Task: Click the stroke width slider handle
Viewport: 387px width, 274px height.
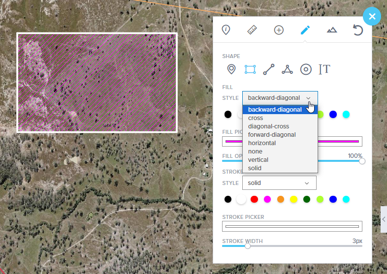Action: [248, 246]
